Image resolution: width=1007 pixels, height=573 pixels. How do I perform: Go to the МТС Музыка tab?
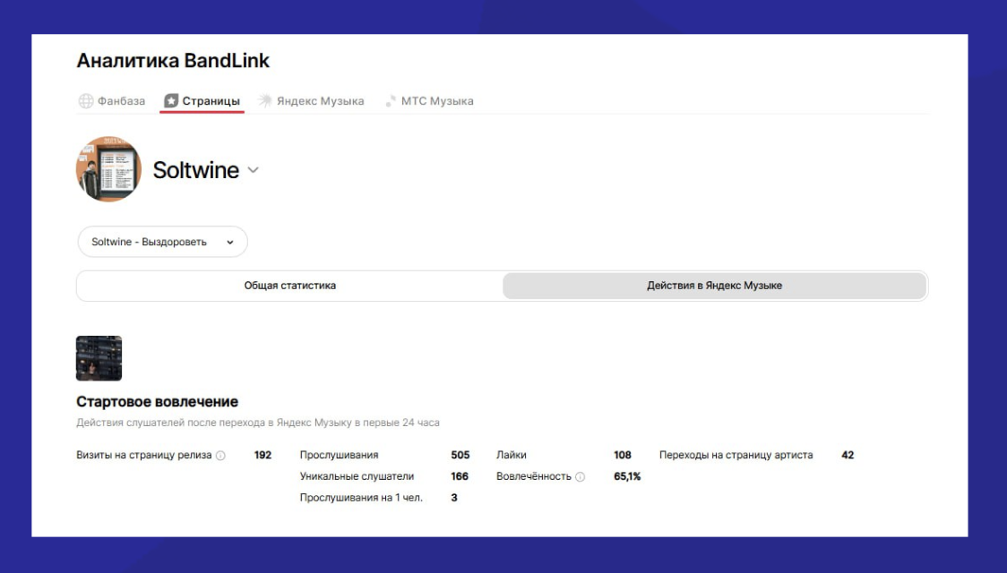click(x=437, y=101)
